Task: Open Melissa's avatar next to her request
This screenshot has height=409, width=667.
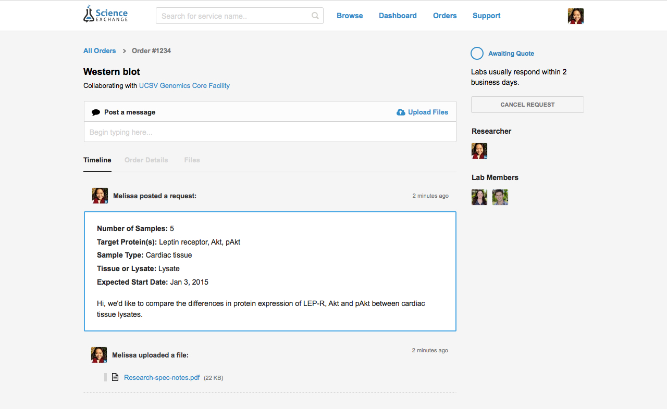Action: click(x=100, y=195)
